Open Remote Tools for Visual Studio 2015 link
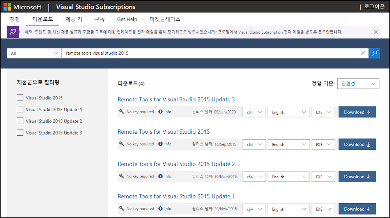Image resolution: width=390 pixels, height=218 pixels. [164, 132]
